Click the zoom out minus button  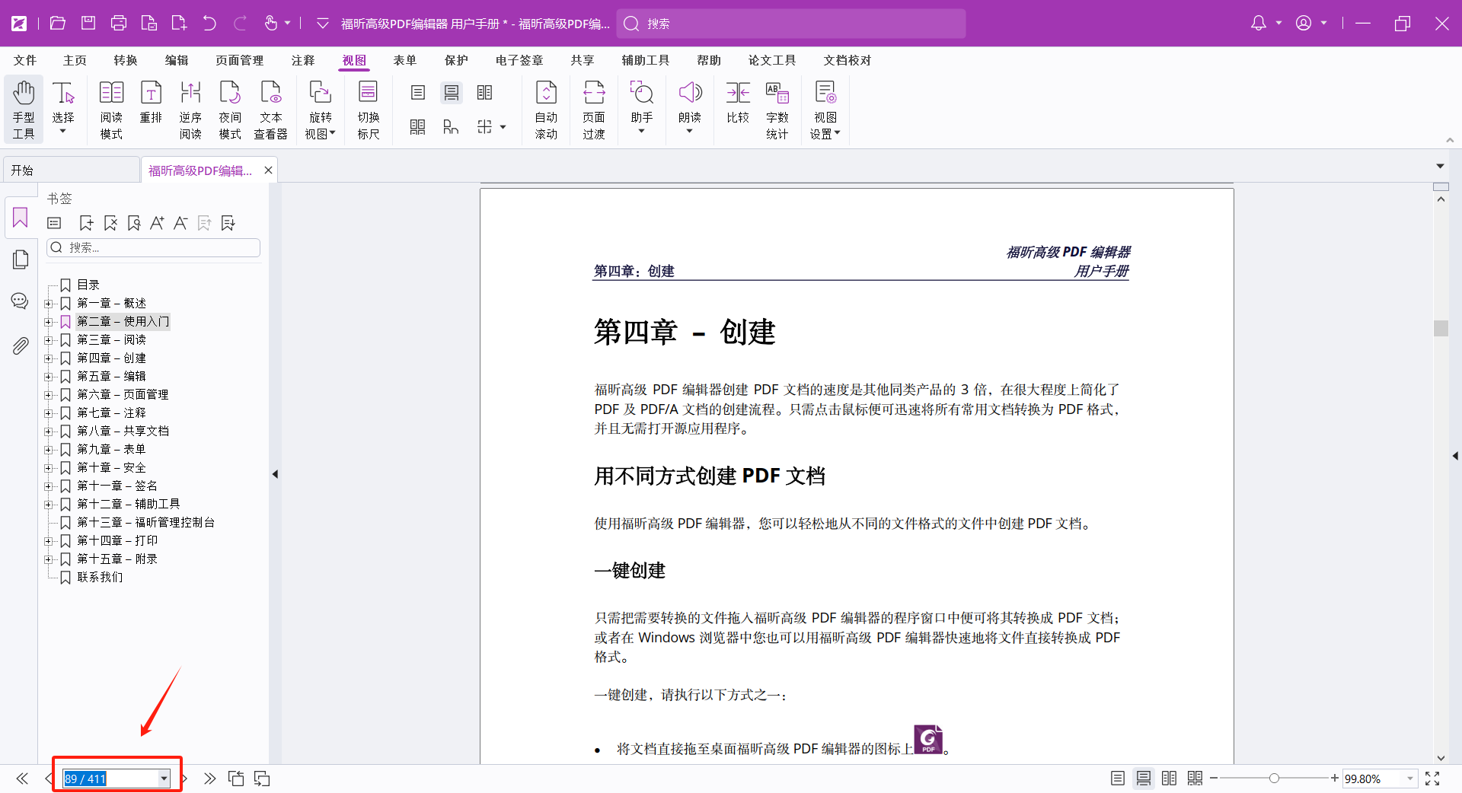click(x=1214, y=778)
